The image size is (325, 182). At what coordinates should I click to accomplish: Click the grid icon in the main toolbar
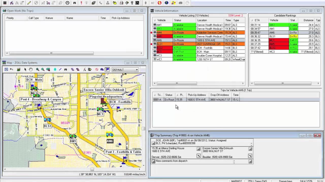pyautogui.click(x=5, y=3)
